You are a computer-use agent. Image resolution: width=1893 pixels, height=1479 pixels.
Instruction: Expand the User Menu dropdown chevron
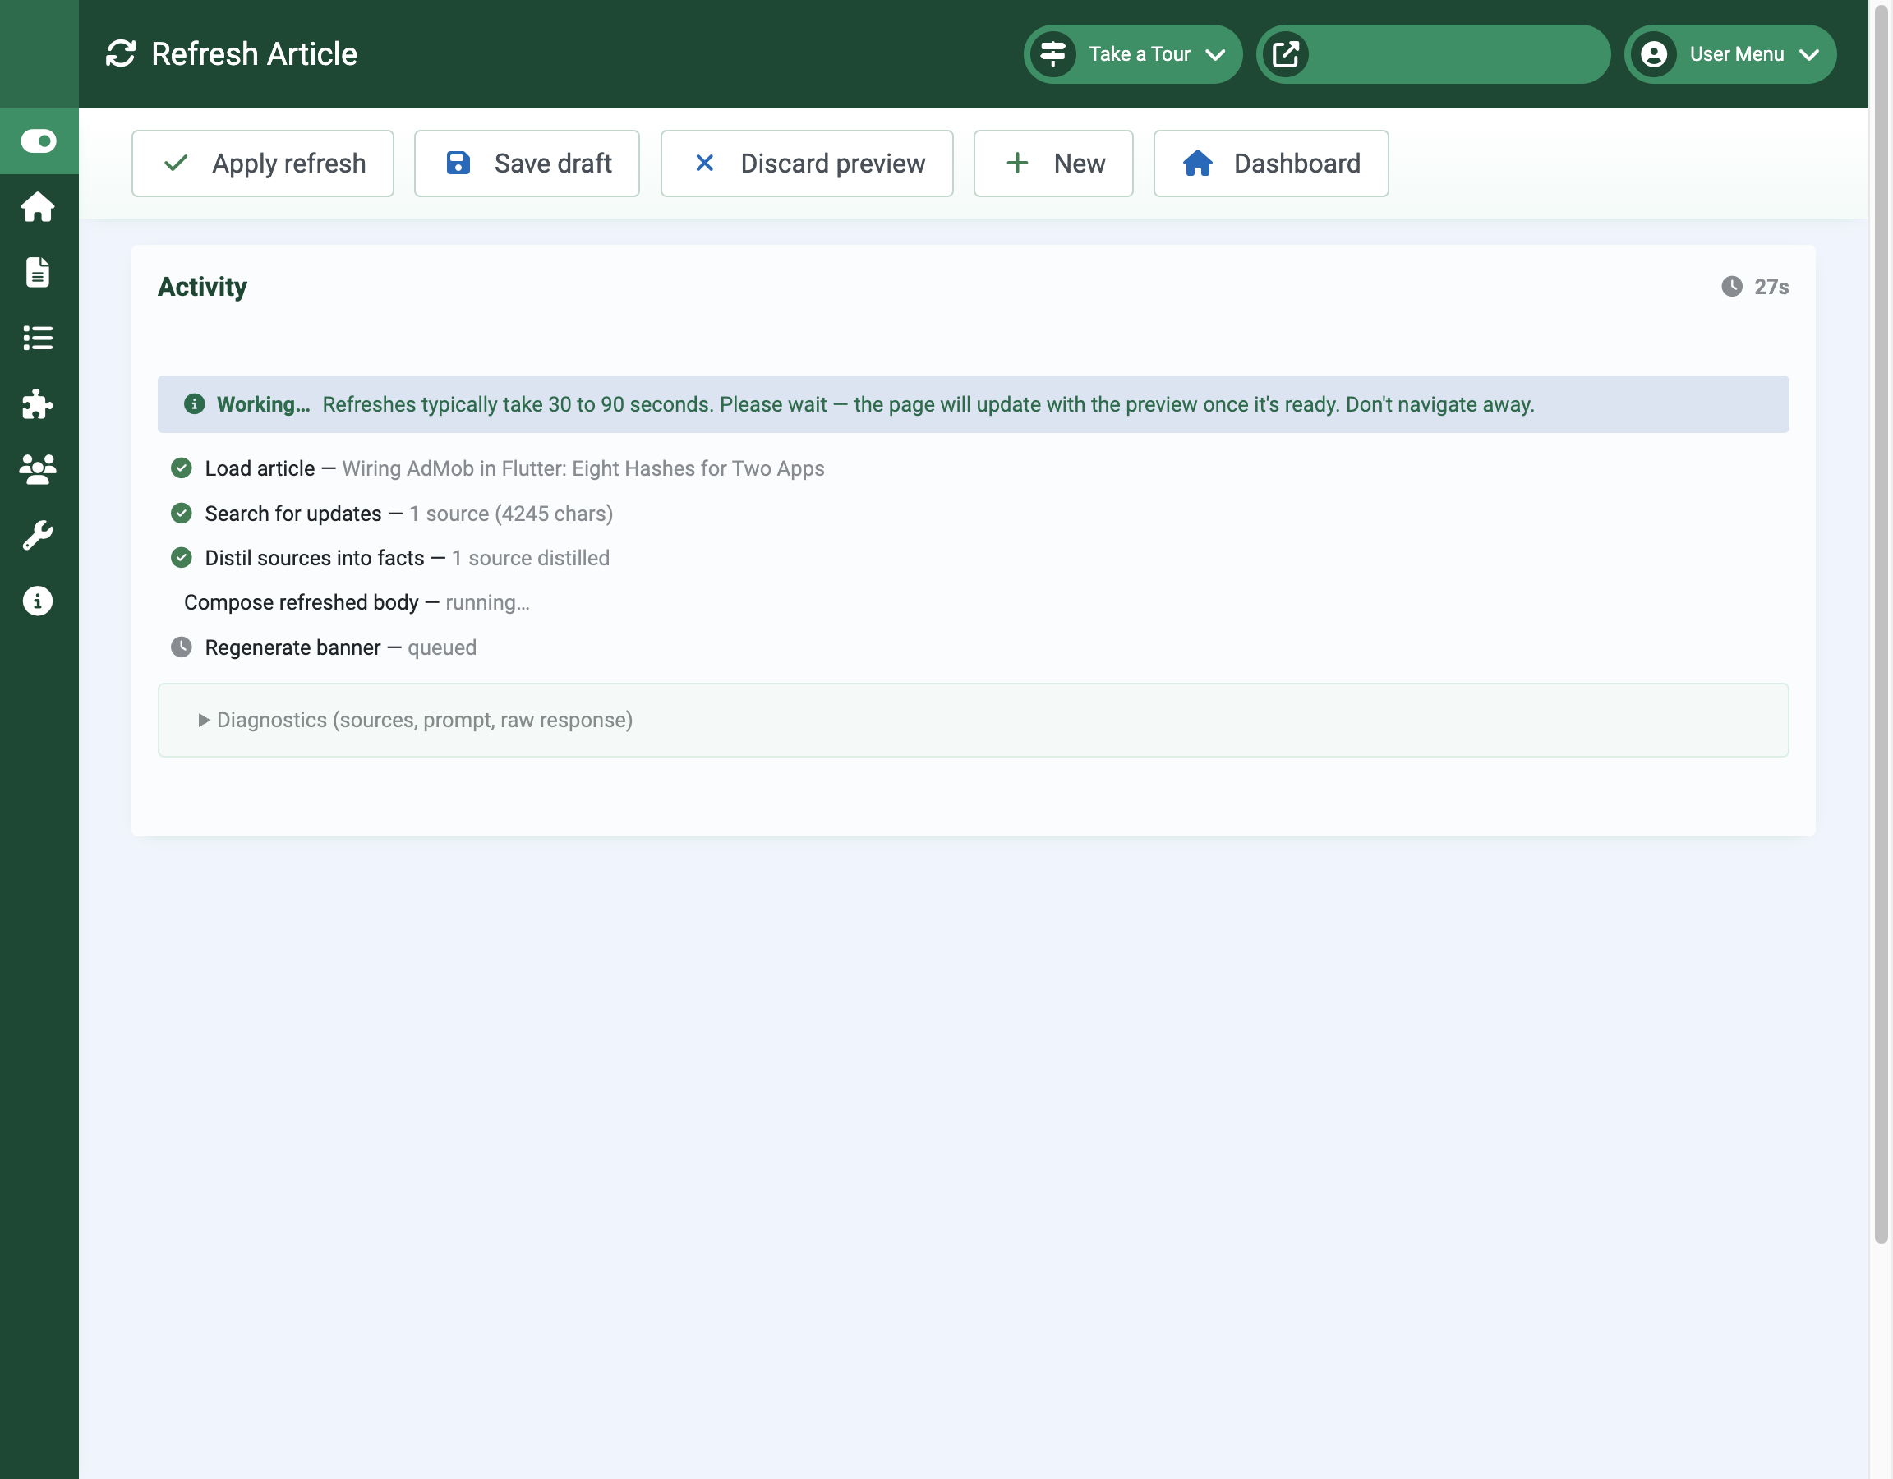(1809, 54)
